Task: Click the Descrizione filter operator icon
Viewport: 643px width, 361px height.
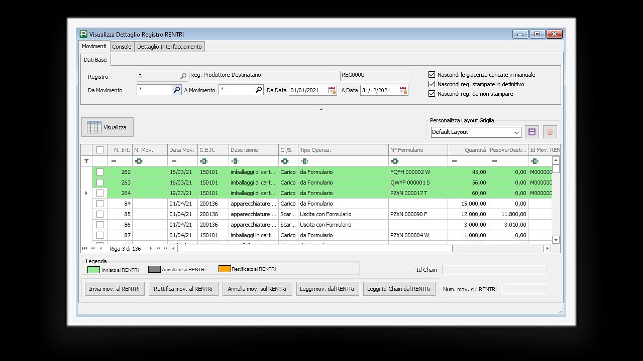Action: (x=235, y=161)
